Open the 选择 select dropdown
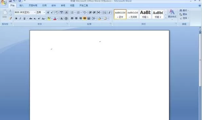 (x=184, y=18)
